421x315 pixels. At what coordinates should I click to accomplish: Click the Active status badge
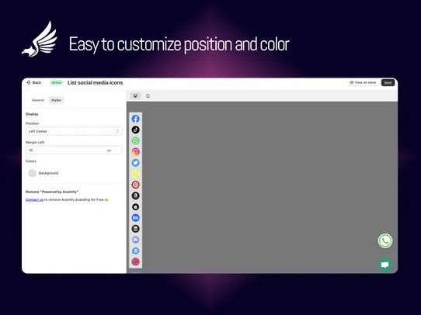(57, 82)
